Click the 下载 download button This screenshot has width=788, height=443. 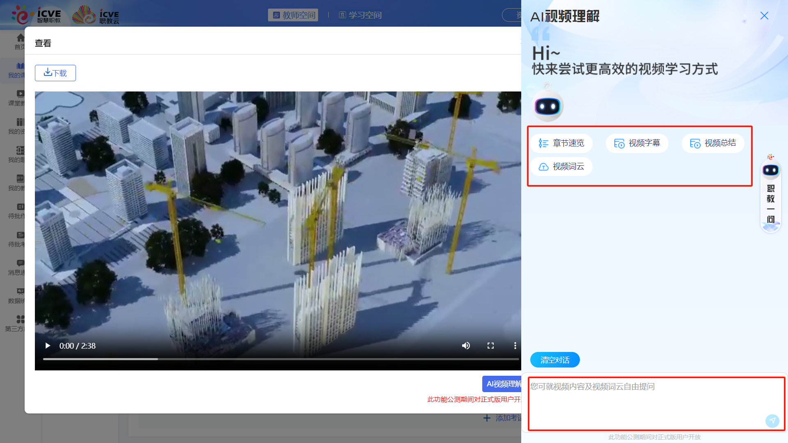click(55, 73)
